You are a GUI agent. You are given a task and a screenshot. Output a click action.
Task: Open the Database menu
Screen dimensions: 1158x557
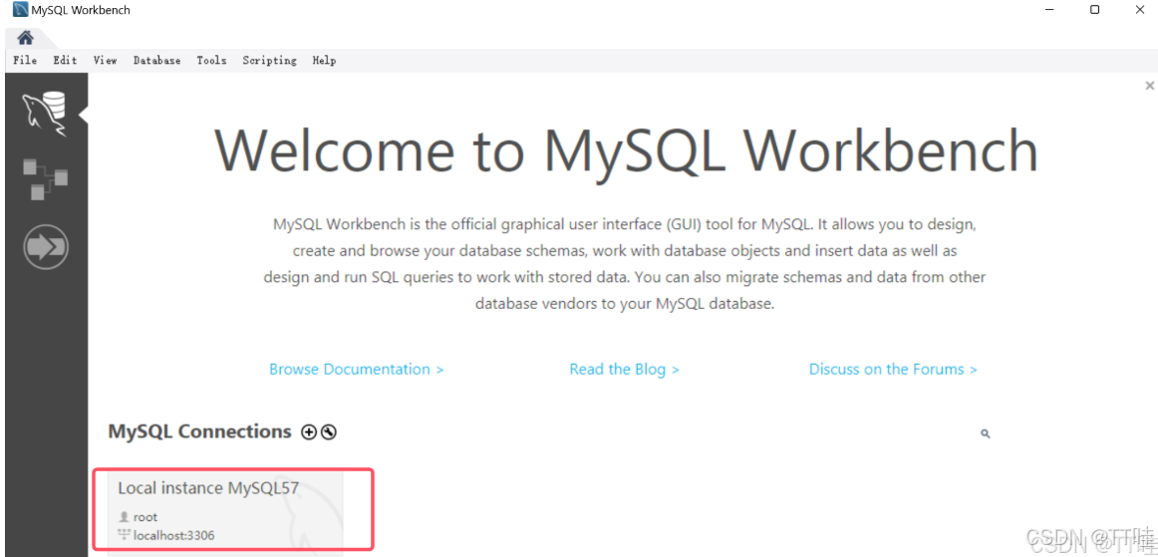coord(156,61)
